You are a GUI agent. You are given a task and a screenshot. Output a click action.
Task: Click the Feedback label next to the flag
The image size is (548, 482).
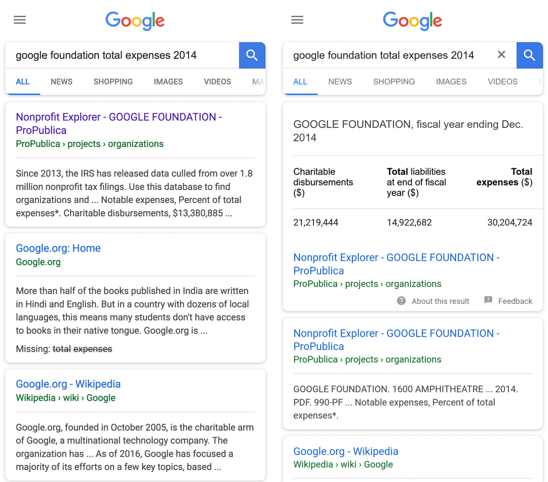click(515, 300)
